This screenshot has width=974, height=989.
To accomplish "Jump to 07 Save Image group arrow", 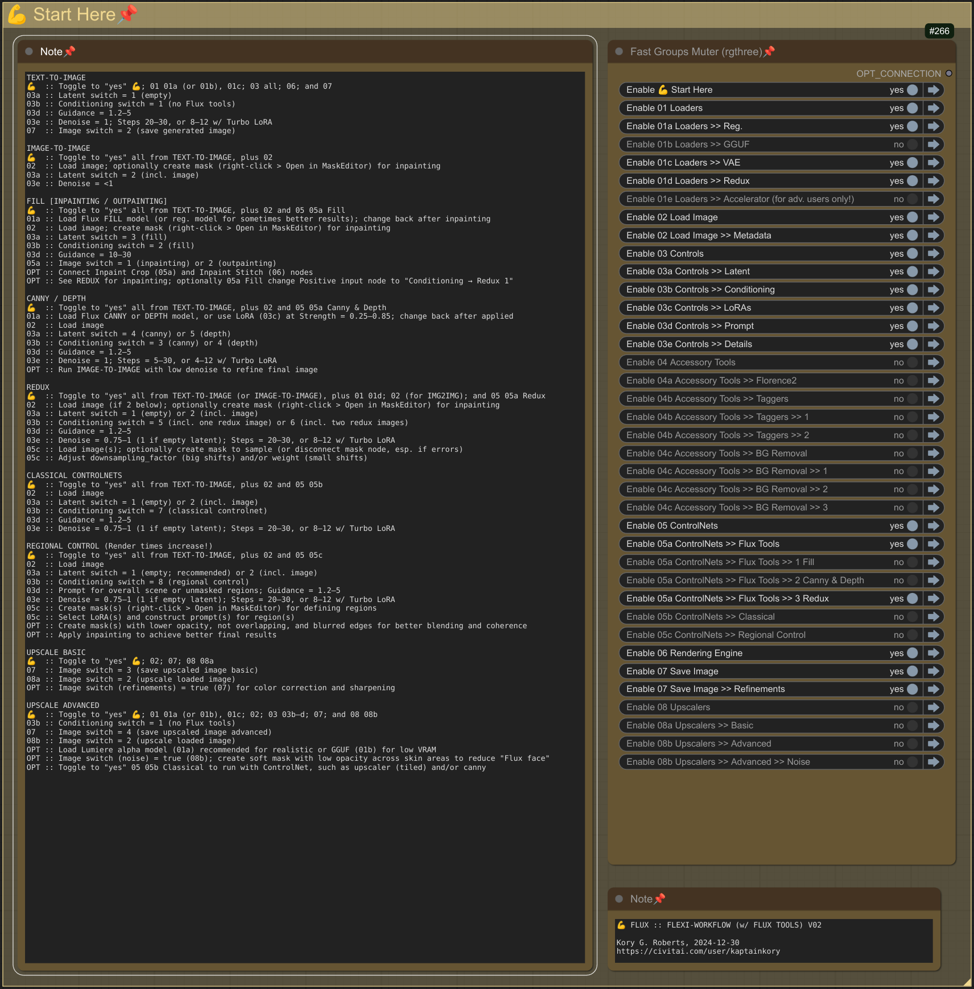I will point(933,671).
